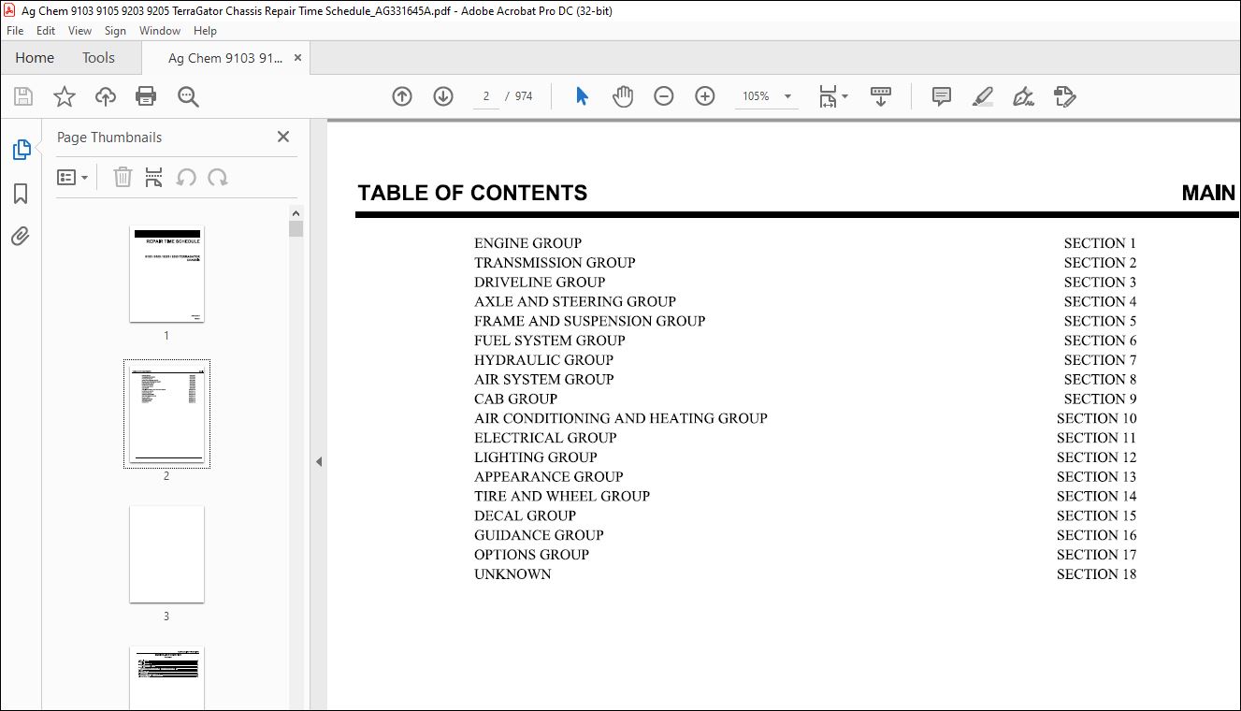Click HYDRAULIC GROUP entry
Screen dimensions: 1241x711
543,360
